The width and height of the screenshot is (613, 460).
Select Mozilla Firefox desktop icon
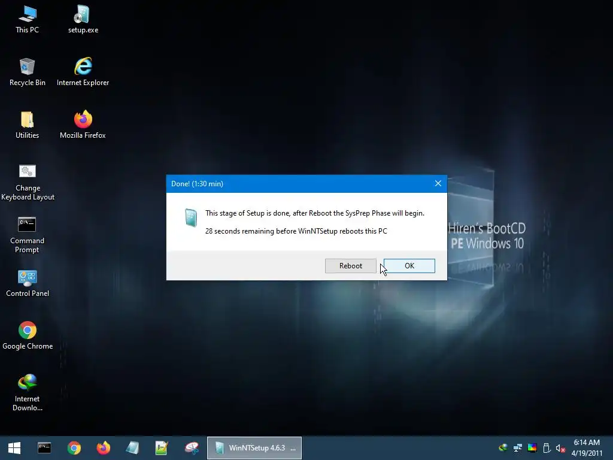tap(83, 125)
